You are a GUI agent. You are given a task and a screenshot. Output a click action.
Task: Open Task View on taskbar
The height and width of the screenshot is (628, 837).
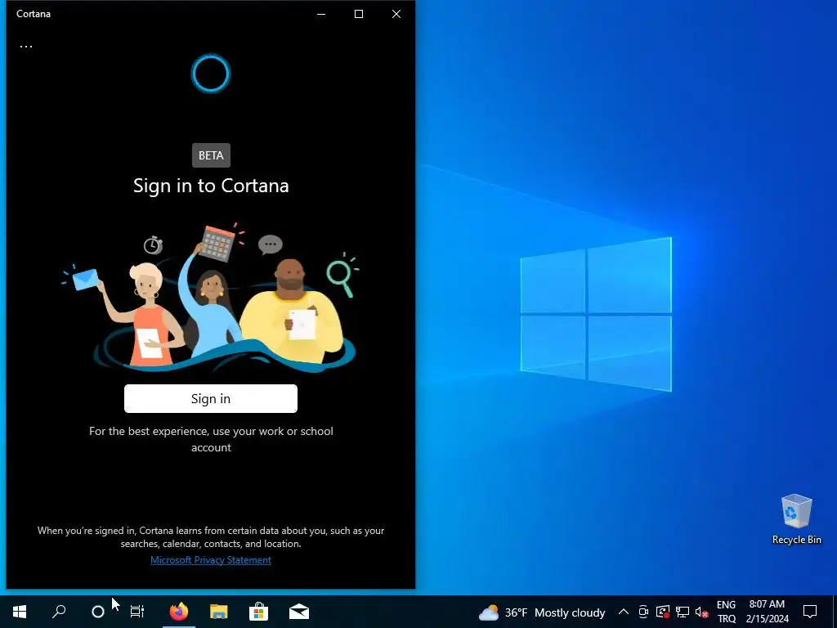[x=137, y=612]
